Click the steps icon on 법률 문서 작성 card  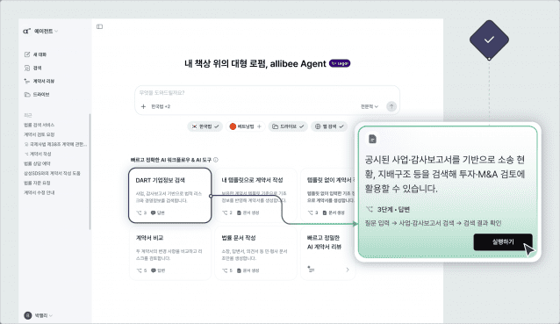[x=225, y=270]
